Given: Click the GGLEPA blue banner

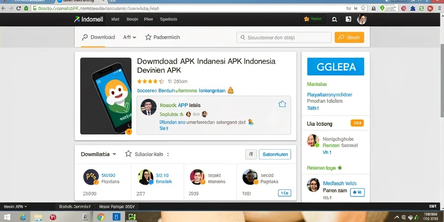Looking at the screenshot, I should click(x=336, y=66).
